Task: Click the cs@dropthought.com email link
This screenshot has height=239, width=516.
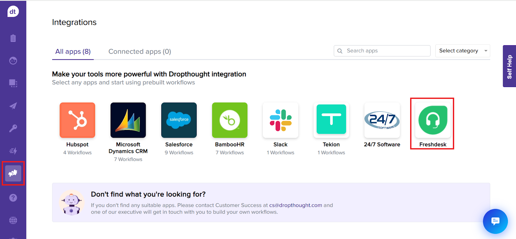Action: [295, 205]
